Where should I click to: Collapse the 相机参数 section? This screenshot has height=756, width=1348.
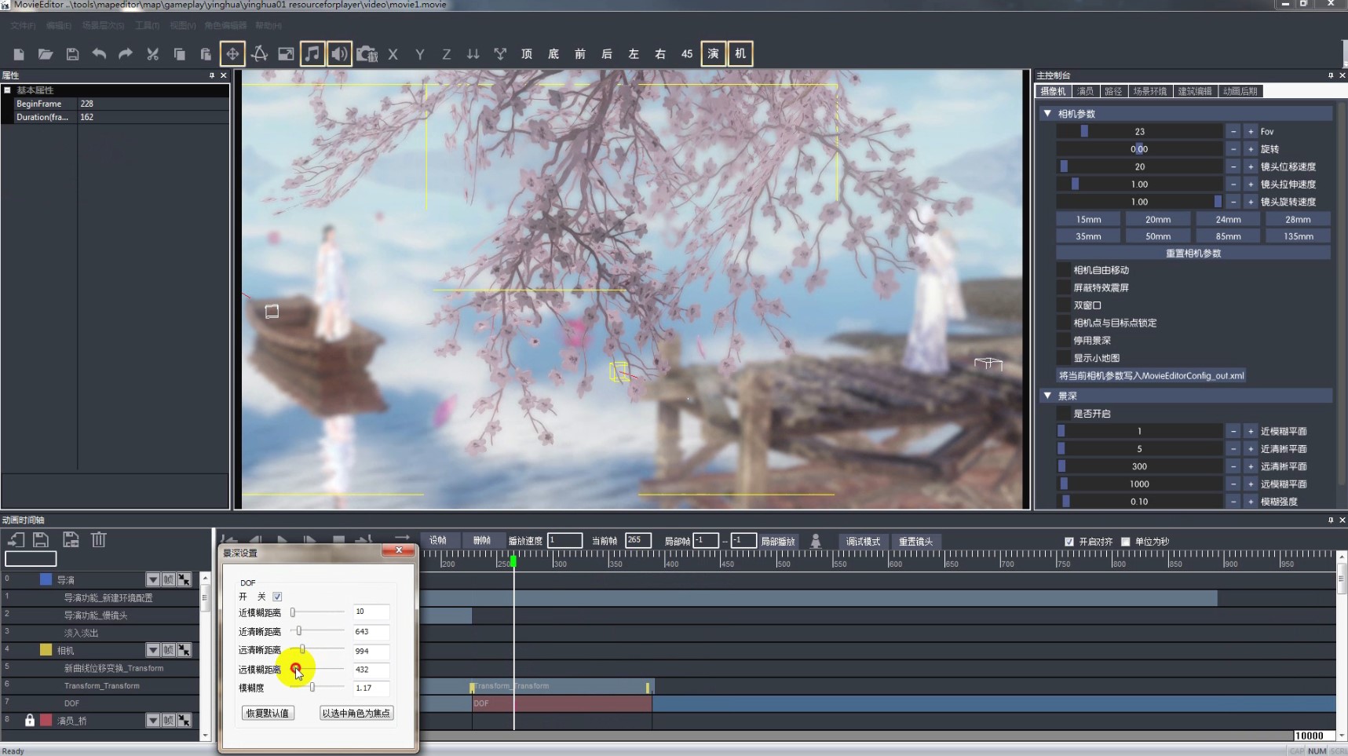tap(1047, 114)
